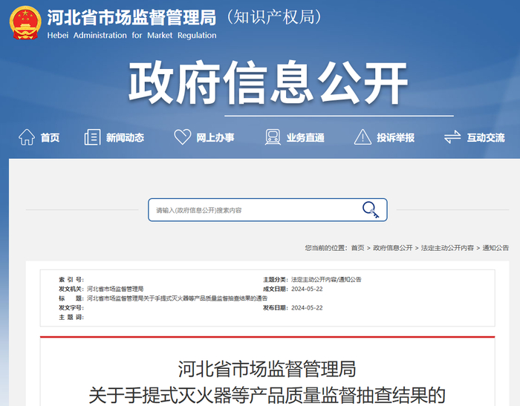The height and width of the screenshot is (406, 520).
Task: Click the heart icon for online services
Action: (183, 137)
